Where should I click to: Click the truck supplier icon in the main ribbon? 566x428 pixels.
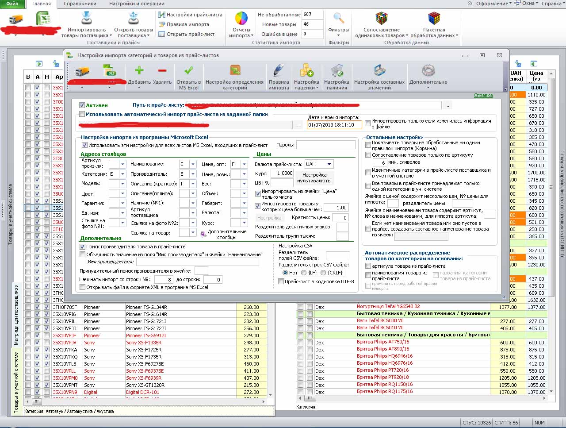click(16, 19)
